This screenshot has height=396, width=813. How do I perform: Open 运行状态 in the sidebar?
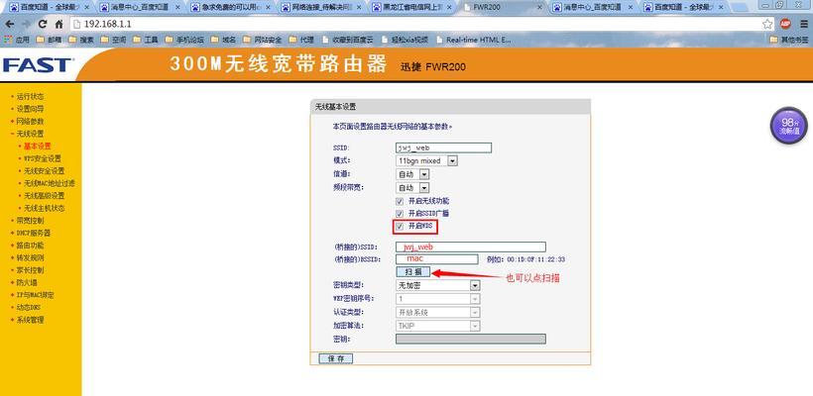click(x=30, y=96)
